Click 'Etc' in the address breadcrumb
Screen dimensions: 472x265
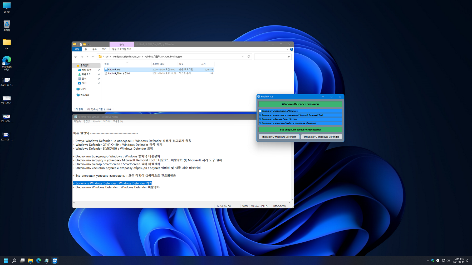(107, 57)
